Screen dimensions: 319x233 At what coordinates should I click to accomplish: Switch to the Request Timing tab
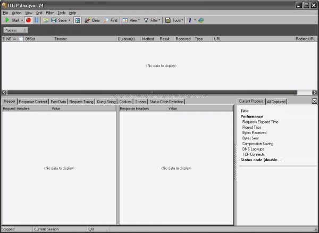pyautogui.click(x=81, y=102)
